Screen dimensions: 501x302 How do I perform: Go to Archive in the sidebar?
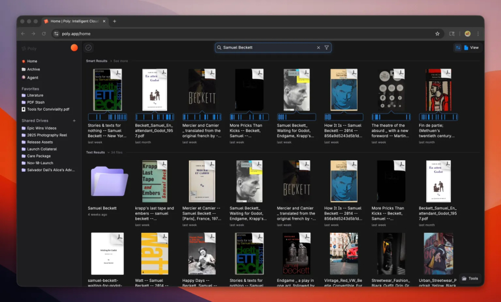pos(33,69)
